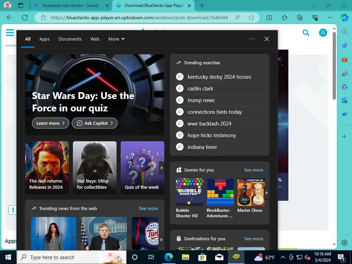Open Favorites list icon in Edge toolbar
This screenshot has width=352, height=264.
[284, 18]
